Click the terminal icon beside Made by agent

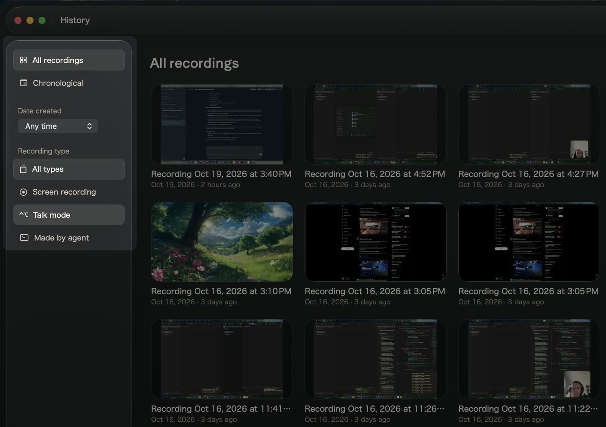click(24, 238)
